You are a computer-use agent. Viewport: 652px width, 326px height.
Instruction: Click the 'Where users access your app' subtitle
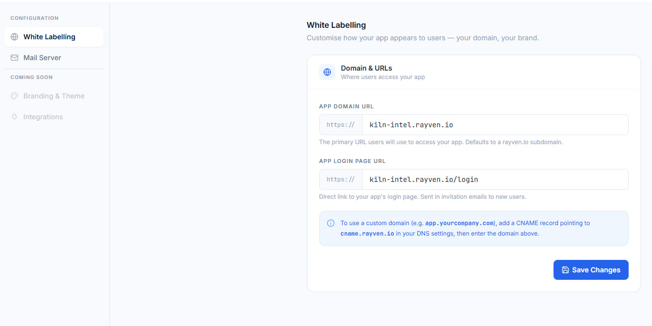click(x=383, y=77)
